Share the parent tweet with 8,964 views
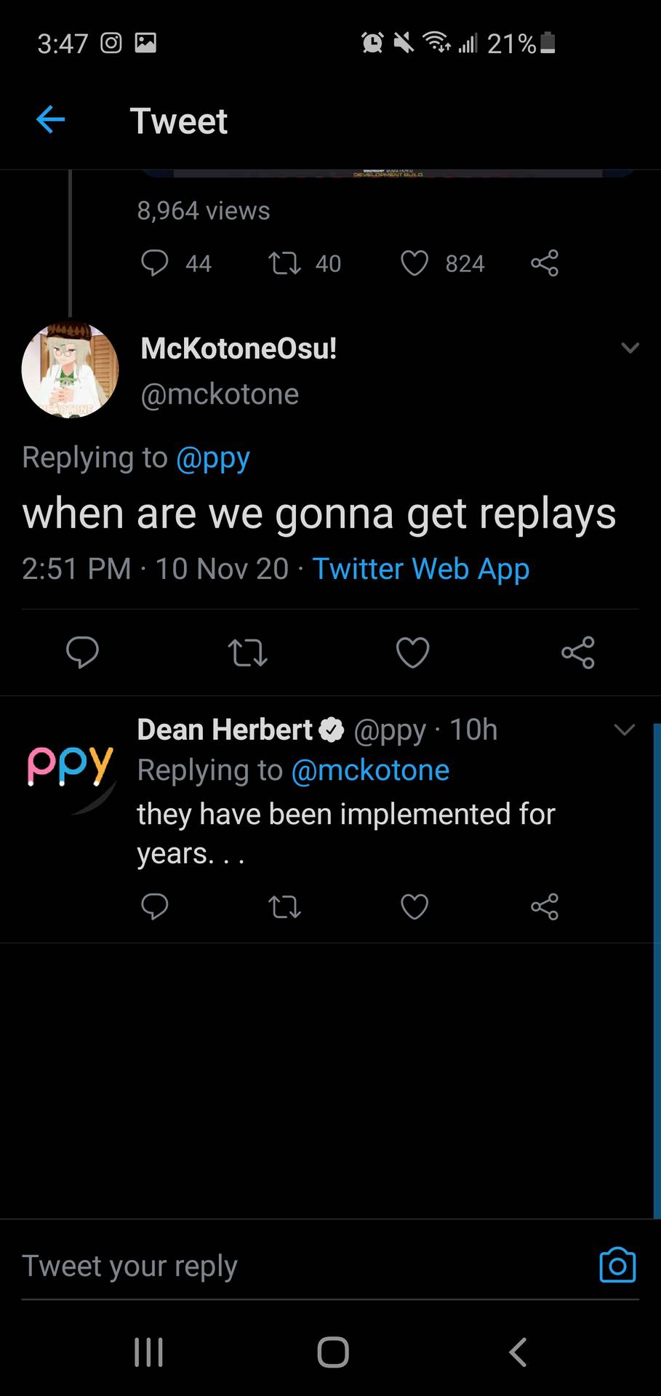The width and height of the screenshot is (661, 1396). click(545, 263)
